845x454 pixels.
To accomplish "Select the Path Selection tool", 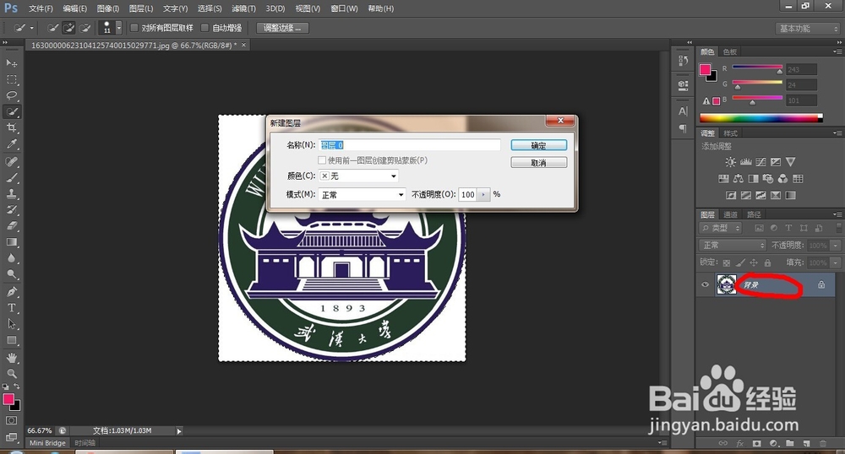I will (x=11, y=324).
